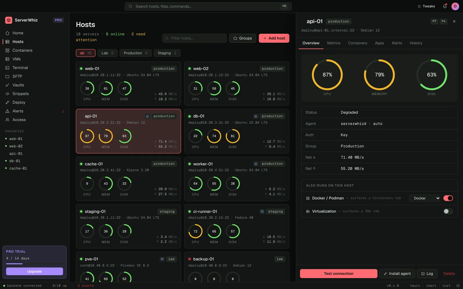Click the Filter hosts input
The height and width of the screenshot is (289, 463).
194,38
